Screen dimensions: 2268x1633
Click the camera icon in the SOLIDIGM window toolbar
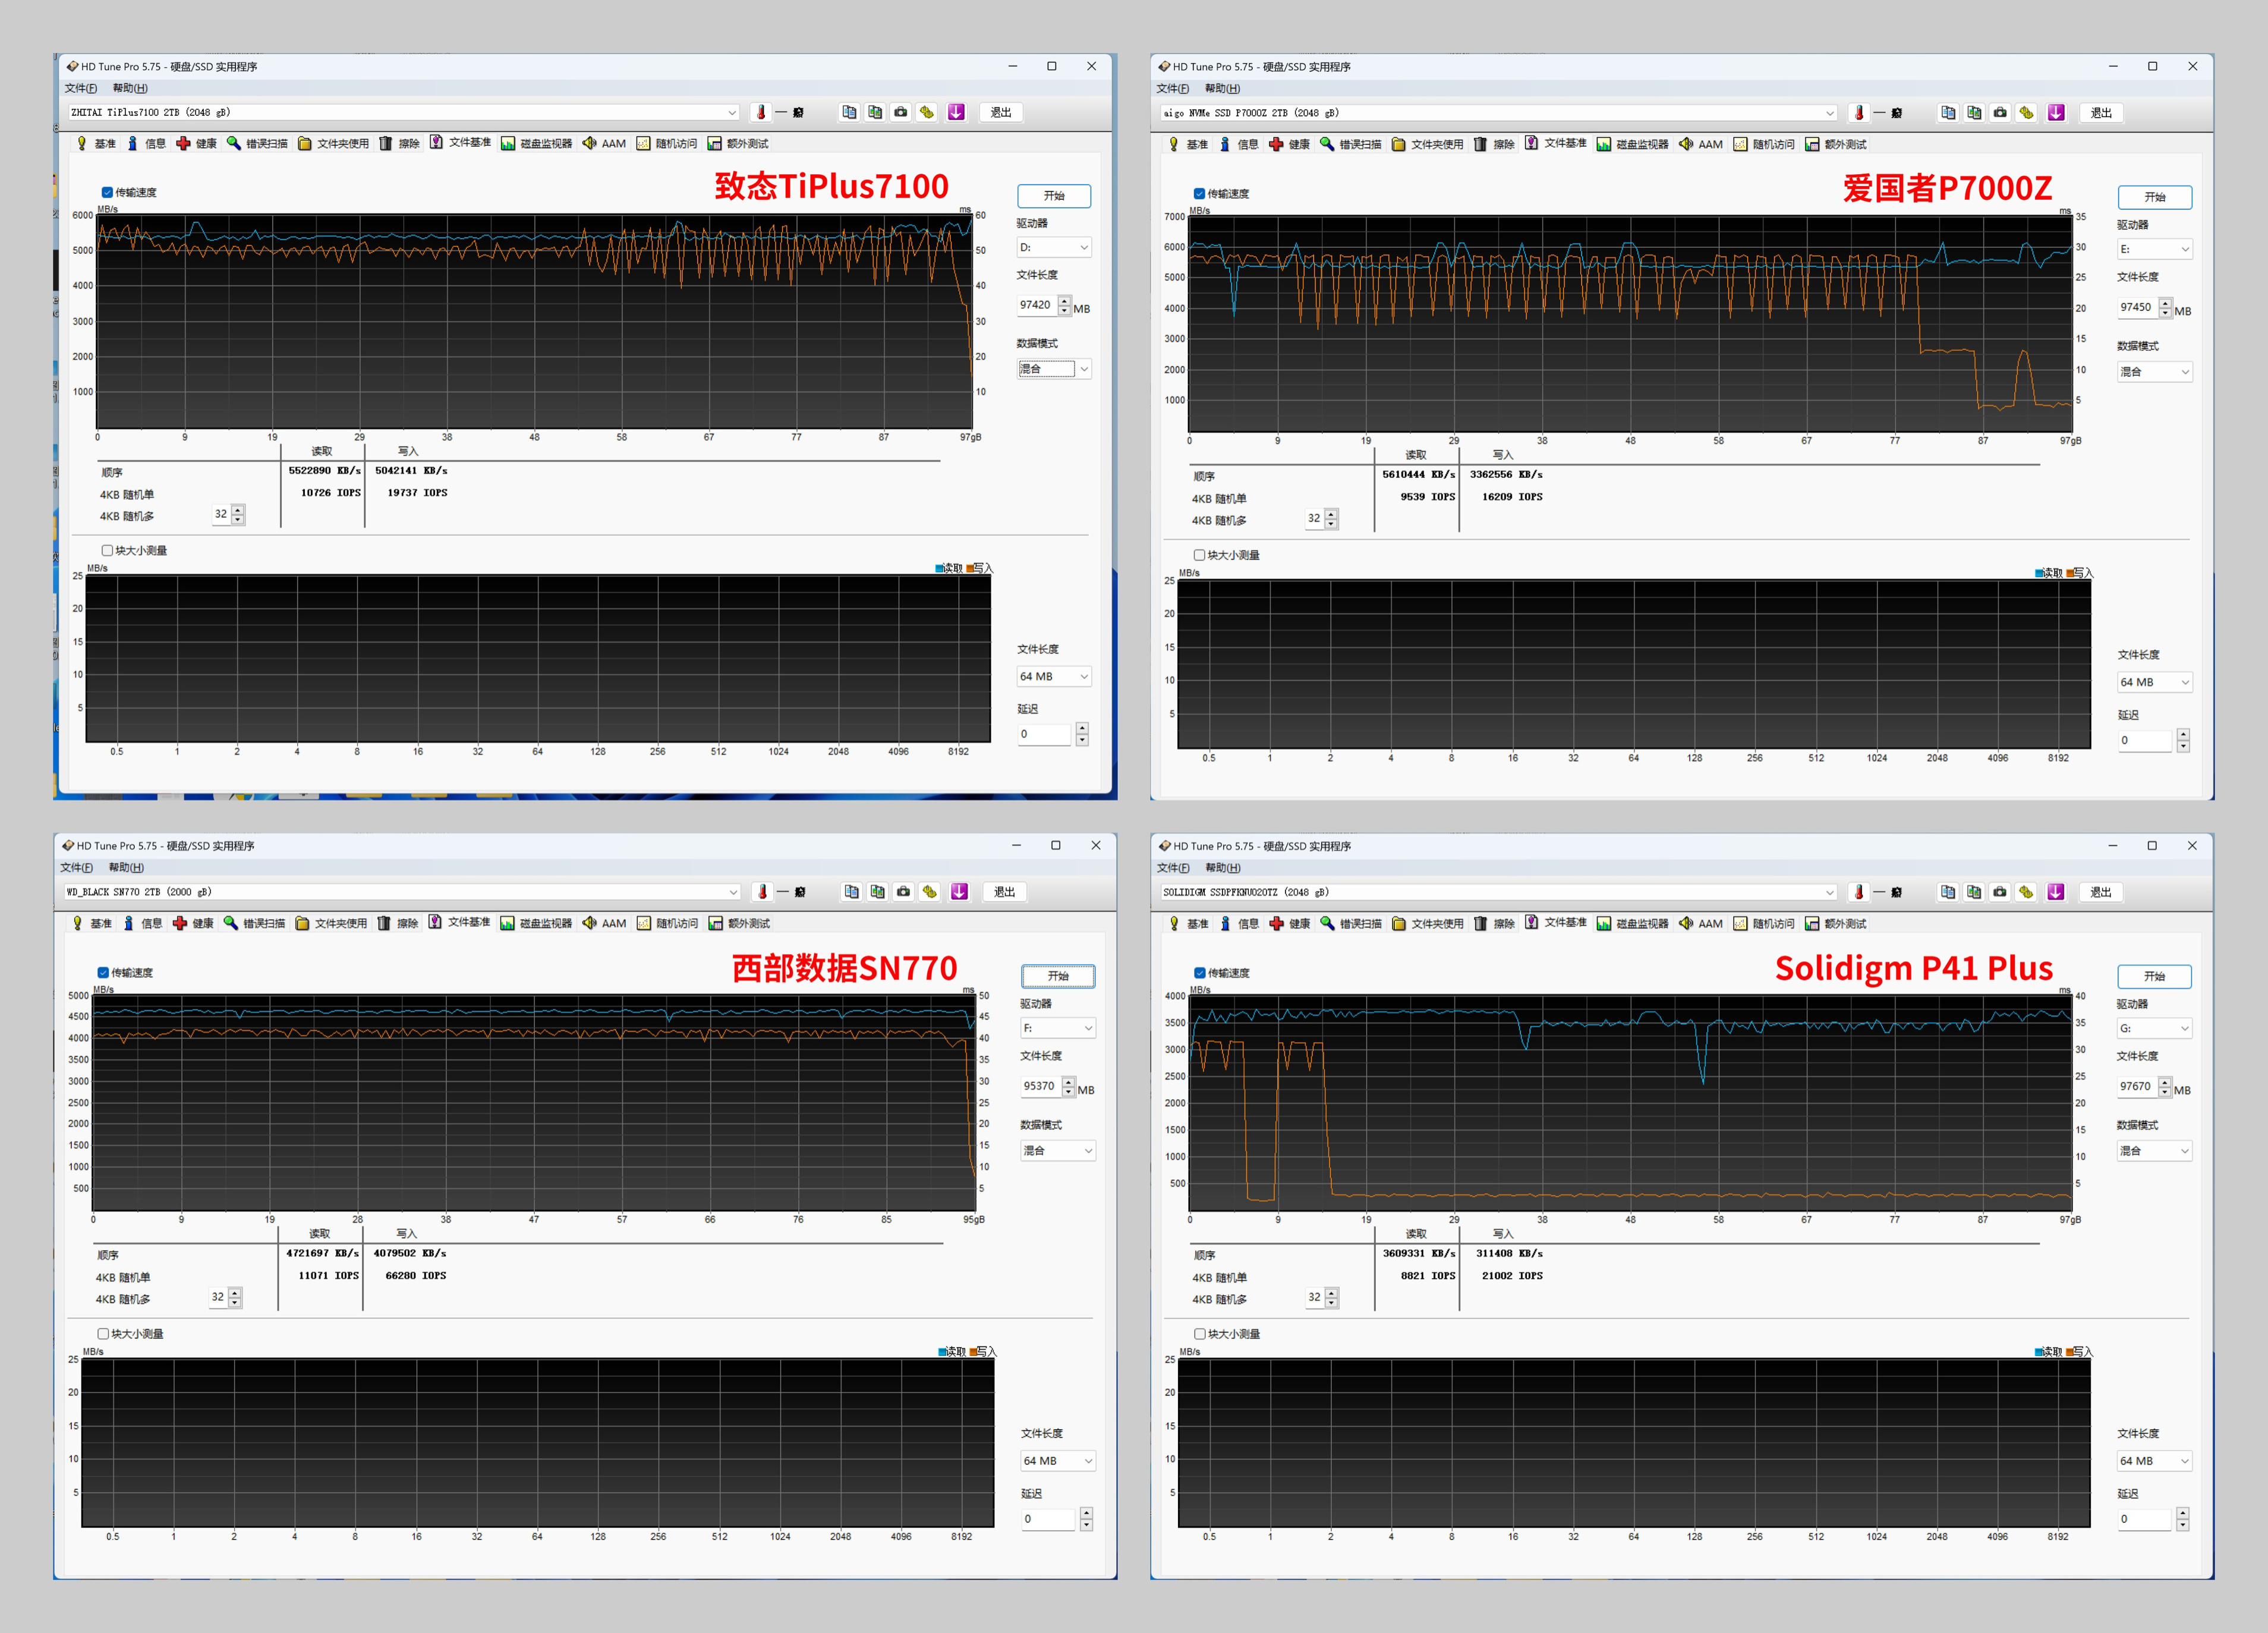click(x=2000, y=892)
